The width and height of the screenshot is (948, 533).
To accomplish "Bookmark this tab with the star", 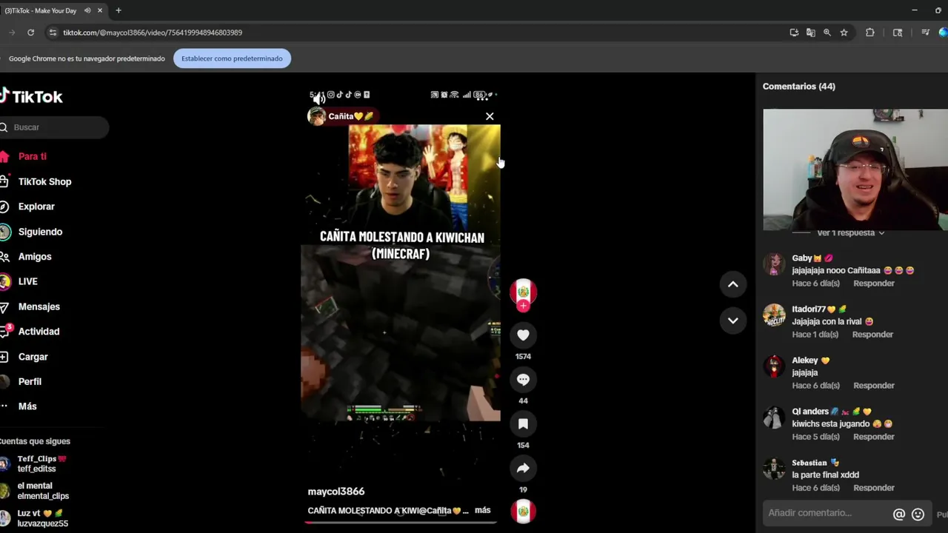I will [x=844, y=33].
